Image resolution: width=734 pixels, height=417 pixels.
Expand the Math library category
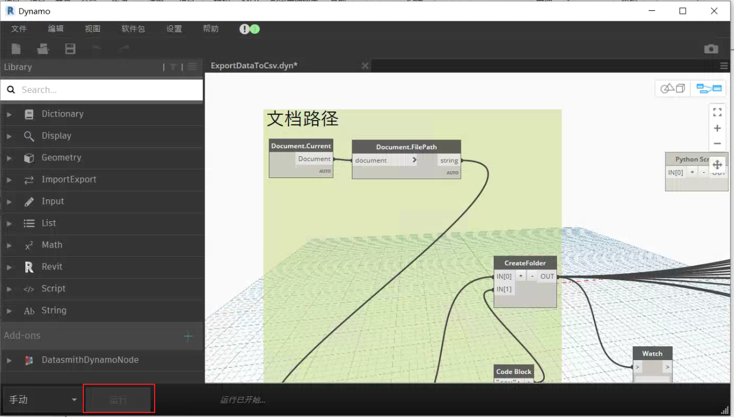9,245
